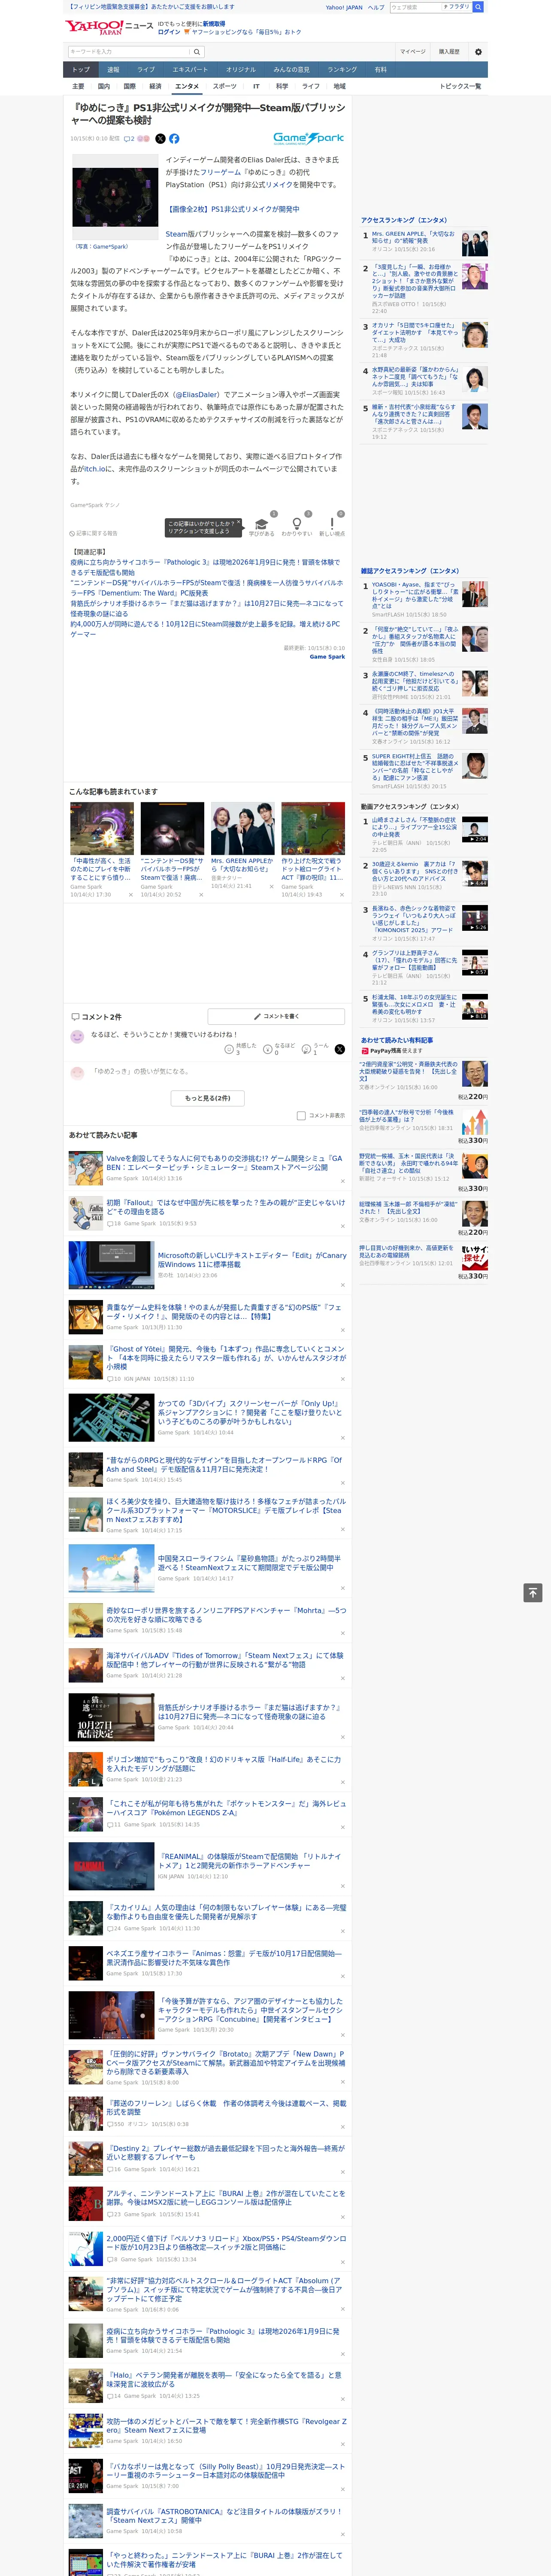
Task: Open the エキスパート navigation tab
Action: (190, 70)
